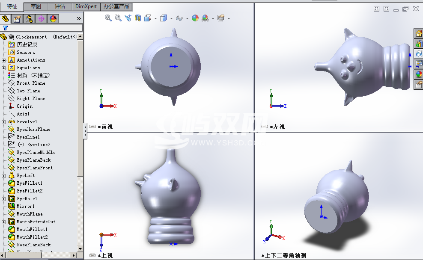Open the SolidWorks Resources home tab
Screen dimensions: 423x260
click(x=419, y=34)
